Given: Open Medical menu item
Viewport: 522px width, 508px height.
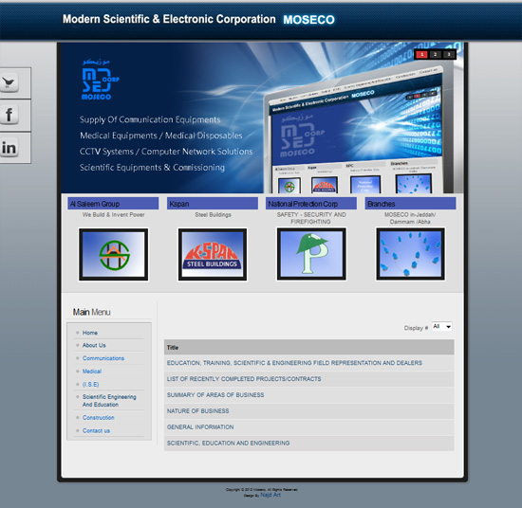Looking at the screenshot, I should (92, 372).
